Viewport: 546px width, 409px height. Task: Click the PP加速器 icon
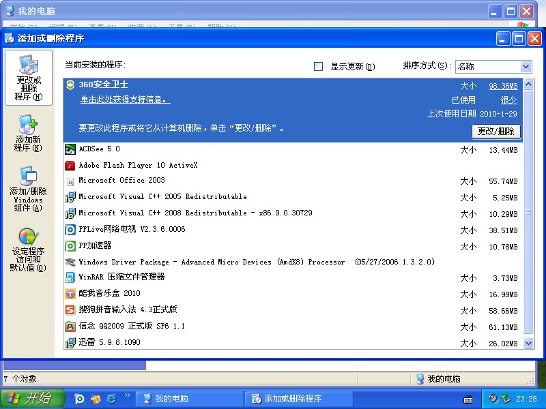click(70, 246)
